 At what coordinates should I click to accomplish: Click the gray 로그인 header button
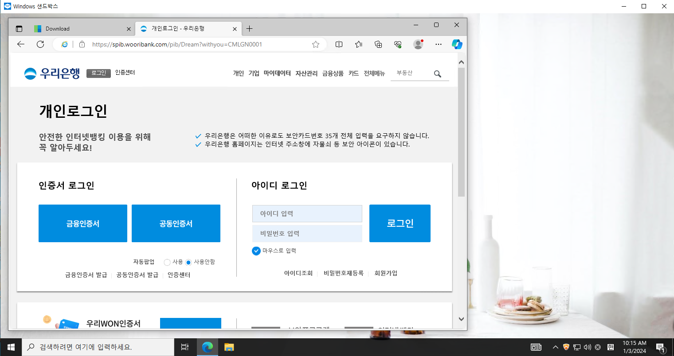click(98, 73)
